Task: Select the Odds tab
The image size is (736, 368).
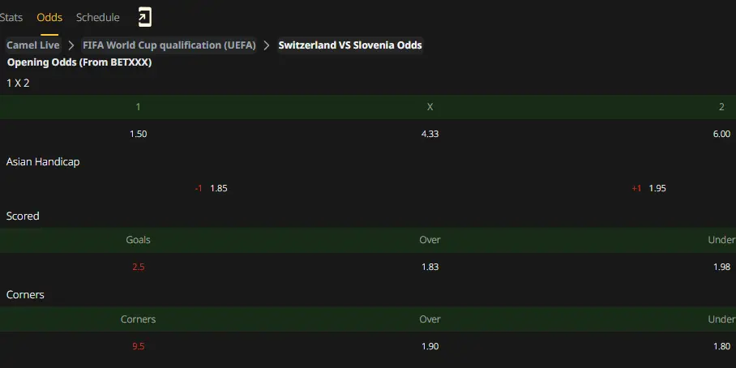Action: 49,17
